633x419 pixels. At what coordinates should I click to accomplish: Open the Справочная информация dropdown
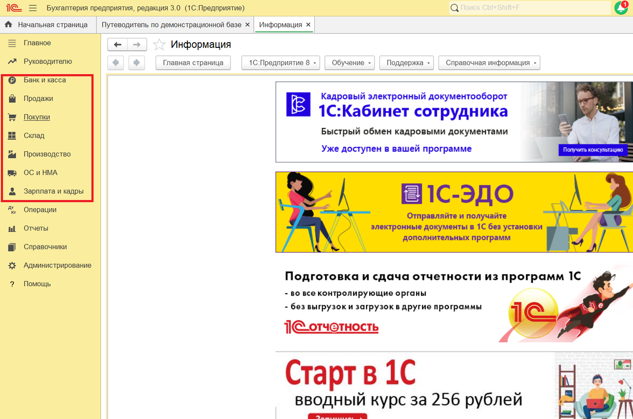(490, 63)
